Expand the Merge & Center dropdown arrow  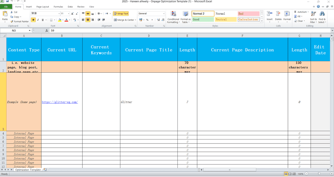(x=135, y=20)
